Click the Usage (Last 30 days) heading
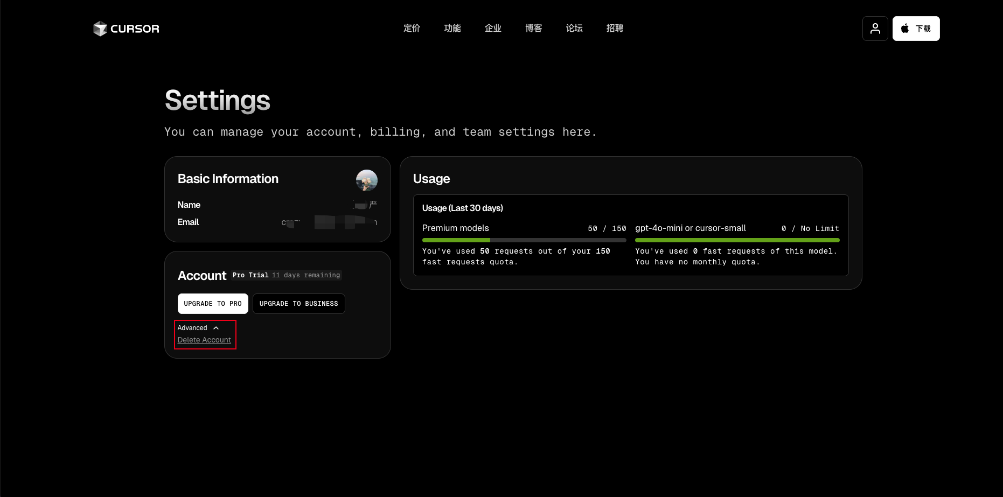This screenshot has width=1003, height=497. point(462,208)
